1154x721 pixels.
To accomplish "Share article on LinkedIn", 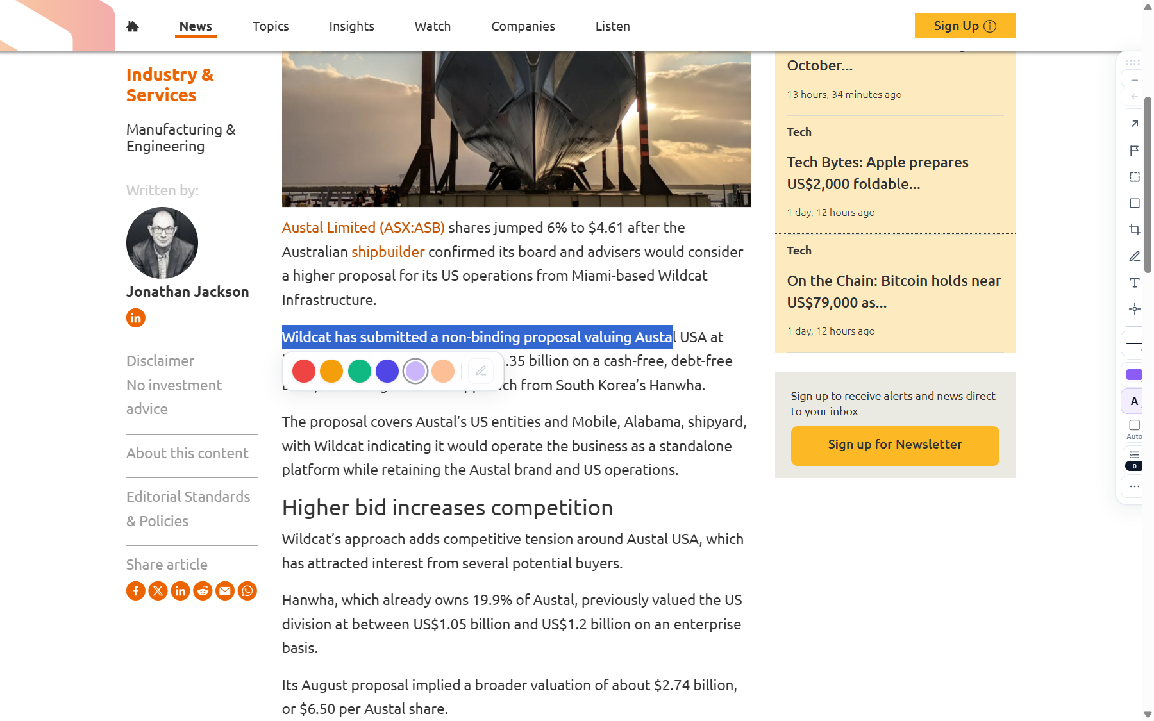I will pos(181,591).
